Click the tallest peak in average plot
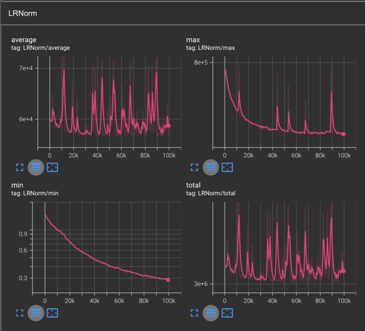The height and width of the screenshot is (331, 365). [x=64, y=70]
